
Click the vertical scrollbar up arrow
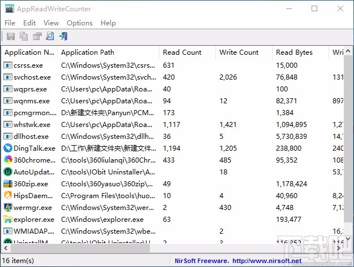click(x=348, y=51)
